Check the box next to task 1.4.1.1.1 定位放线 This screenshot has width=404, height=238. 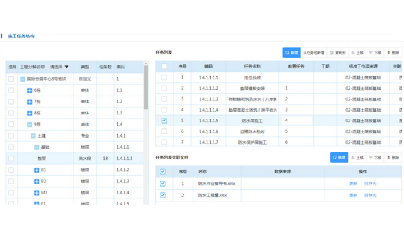[164, 77]
